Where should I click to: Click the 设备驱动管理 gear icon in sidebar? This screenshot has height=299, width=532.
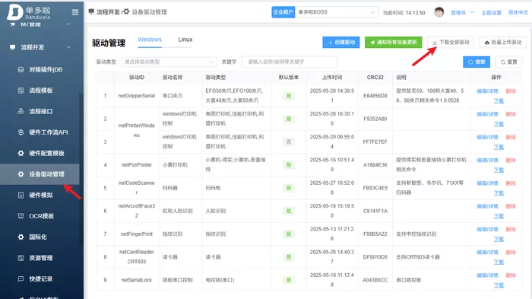[21, 174]
